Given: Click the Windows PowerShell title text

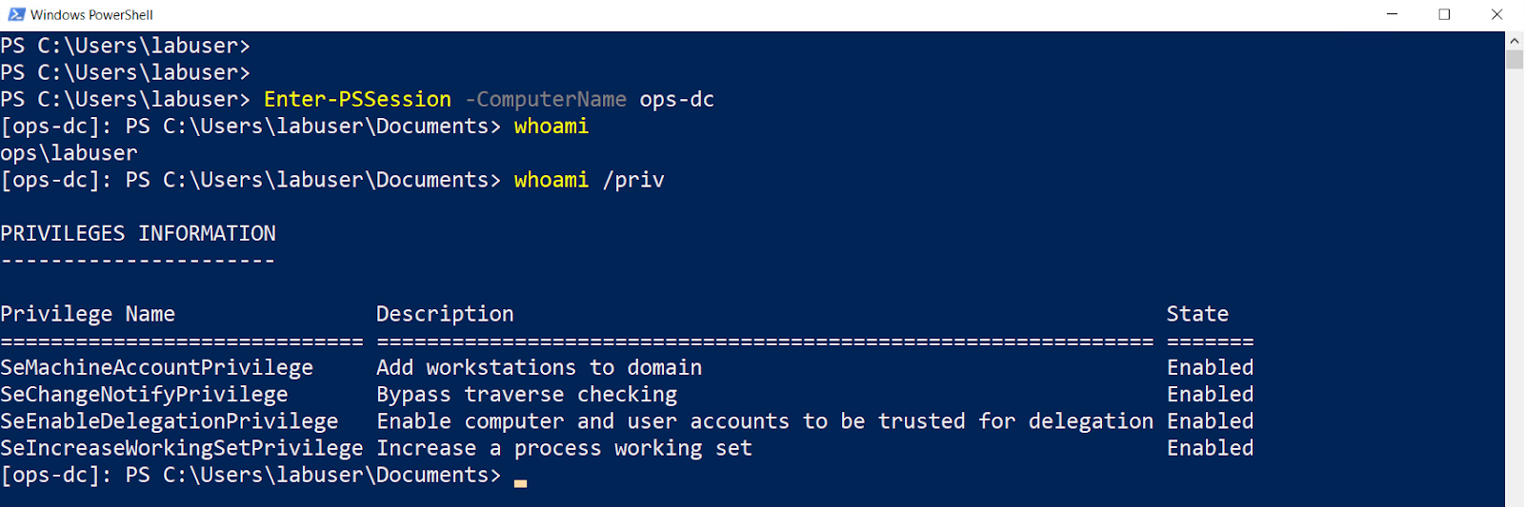Looking at the screenshot, I should tap(91, 14).
